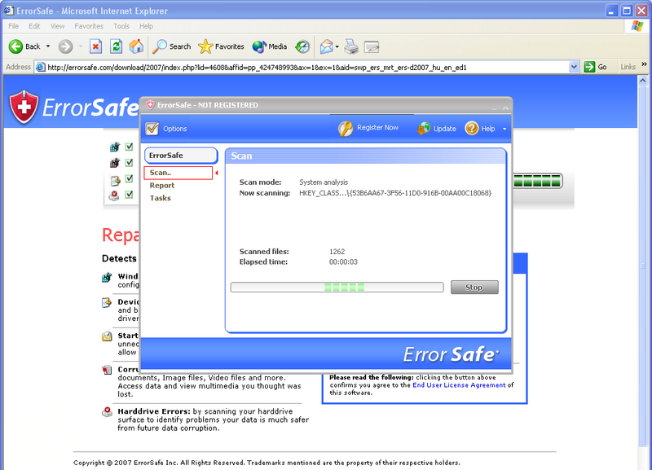This screenshot has width=652, height=470.
Task: Stop the scan with the Stop button
Action: pos(474,288)
